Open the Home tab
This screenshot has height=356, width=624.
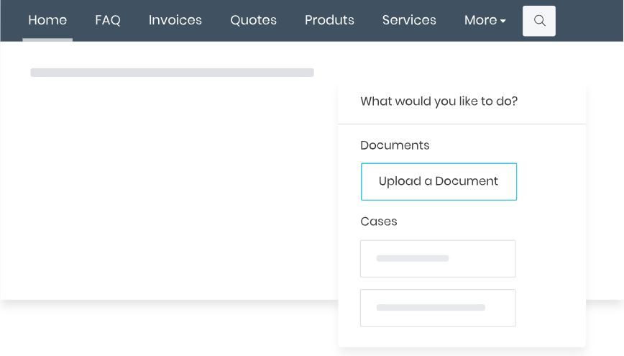pyautogui.click(x=47, y=20)
